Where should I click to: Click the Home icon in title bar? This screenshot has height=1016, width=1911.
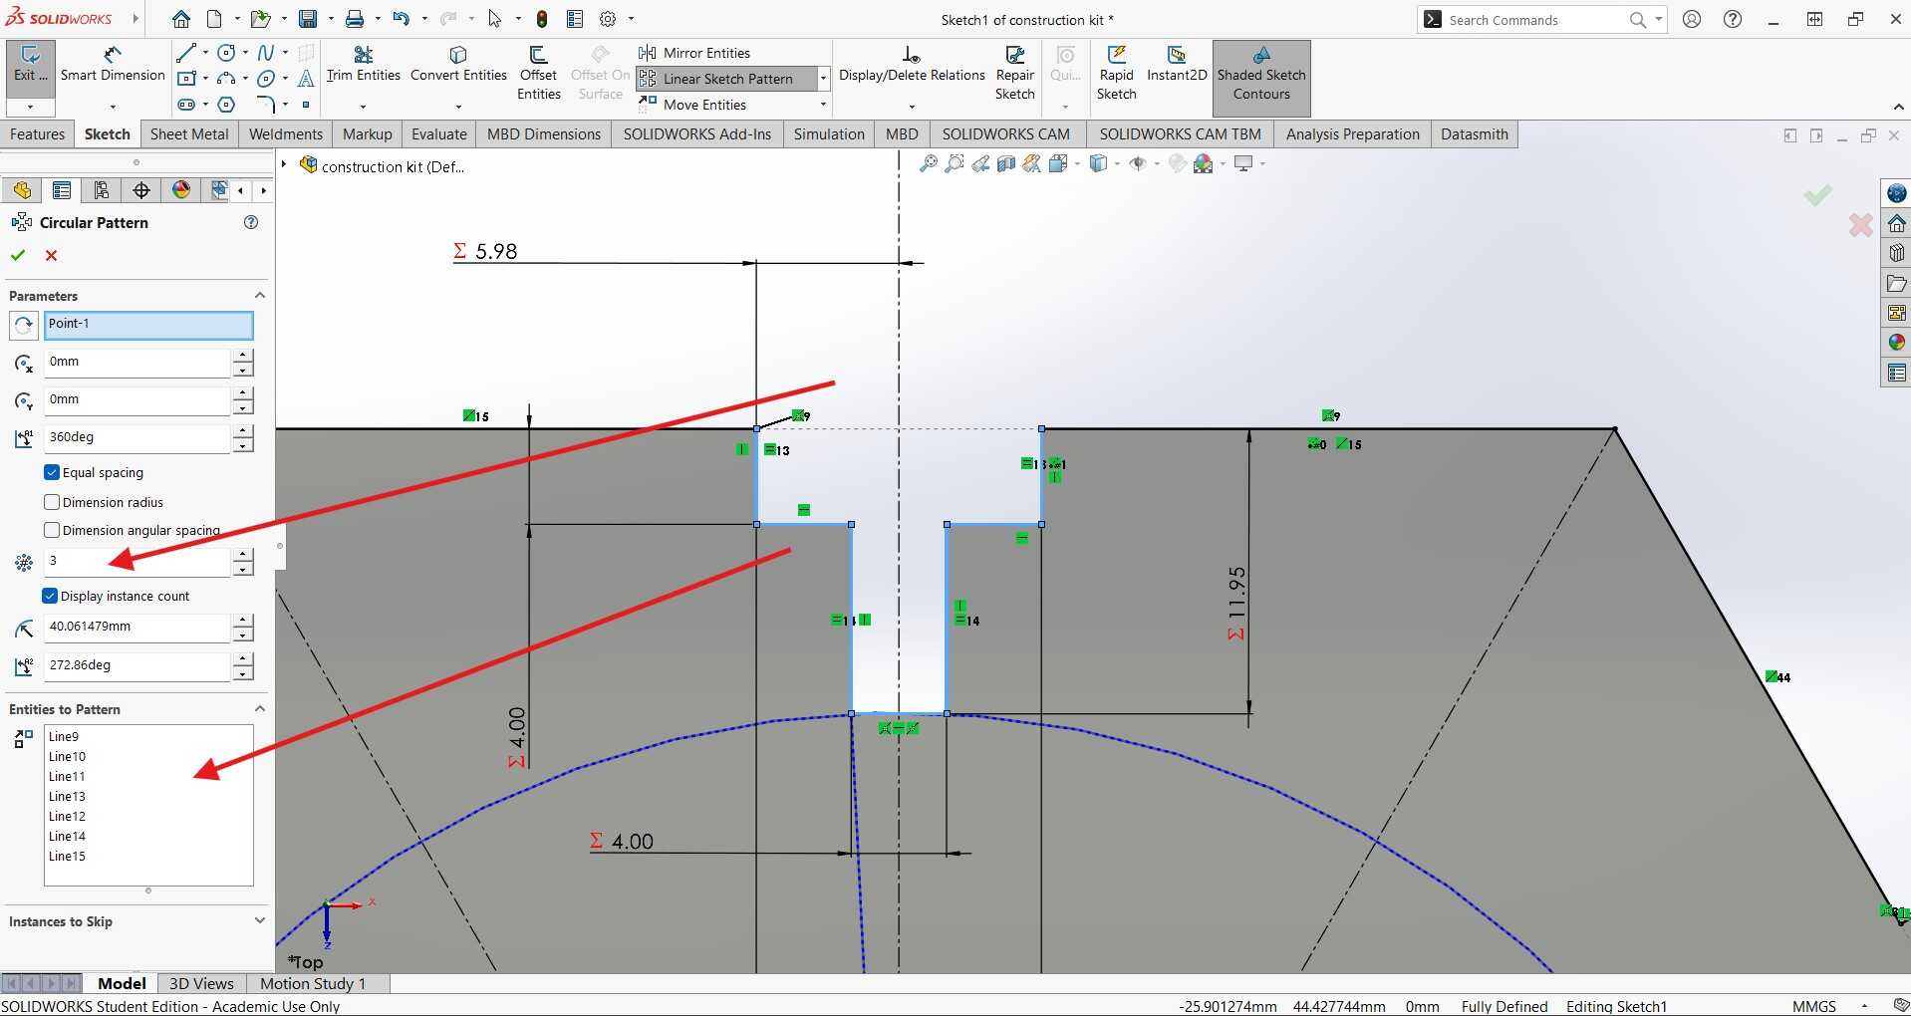coord(181,19)
